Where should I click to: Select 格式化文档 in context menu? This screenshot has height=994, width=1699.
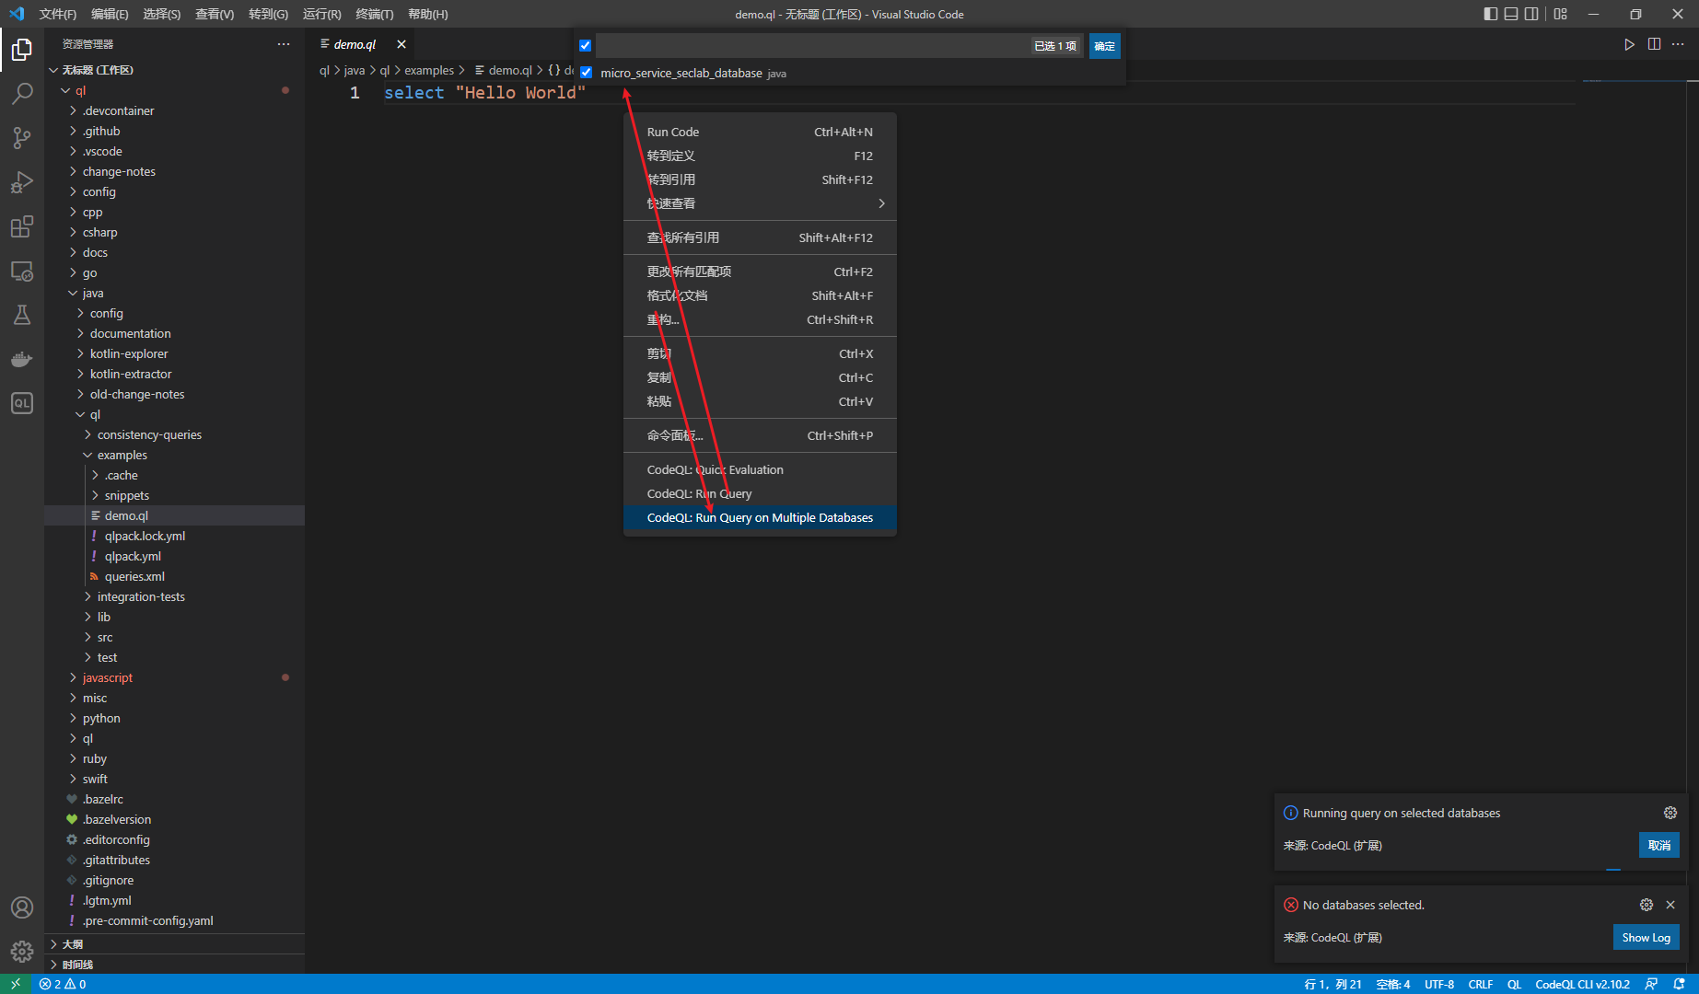(760, 295)
